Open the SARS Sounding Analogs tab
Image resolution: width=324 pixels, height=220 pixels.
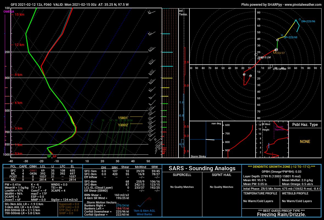pyautogui.click(x=202, y=168)
